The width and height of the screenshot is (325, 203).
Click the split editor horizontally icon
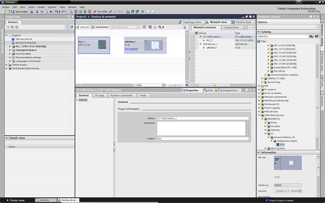pyautogui.click(x=148, y=12)
